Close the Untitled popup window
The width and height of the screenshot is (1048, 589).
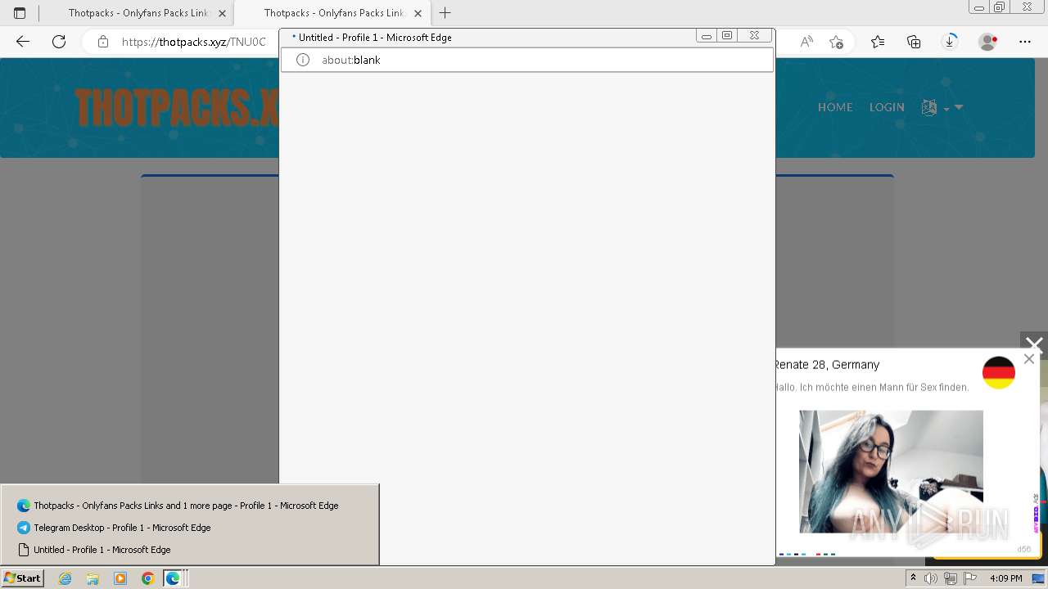click(x=754, y=36)
